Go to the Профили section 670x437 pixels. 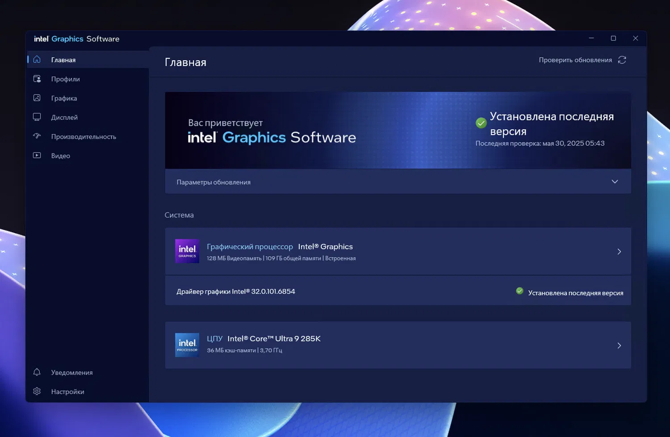[88, 79]
